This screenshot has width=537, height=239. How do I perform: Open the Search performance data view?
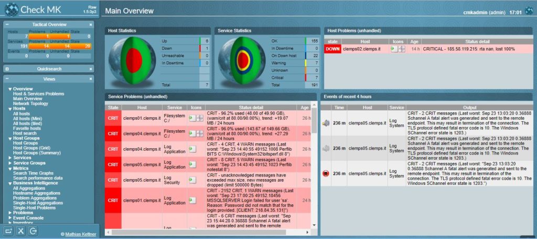pos(38,178)
